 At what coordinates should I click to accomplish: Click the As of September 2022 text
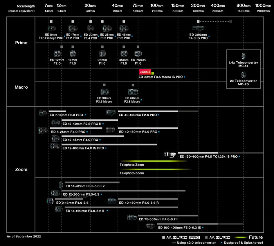click(x=24, y=236)
